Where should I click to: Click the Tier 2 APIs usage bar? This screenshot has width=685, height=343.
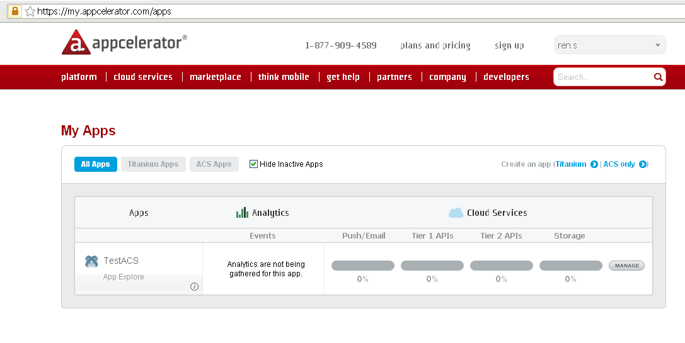(x=502, y=266)
